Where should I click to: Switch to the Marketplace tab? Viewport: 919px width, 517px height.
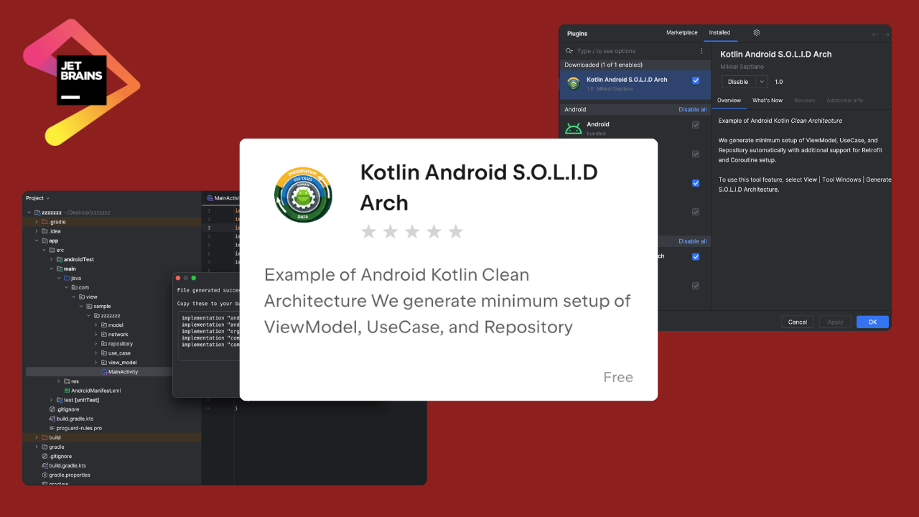coord(681,33)
